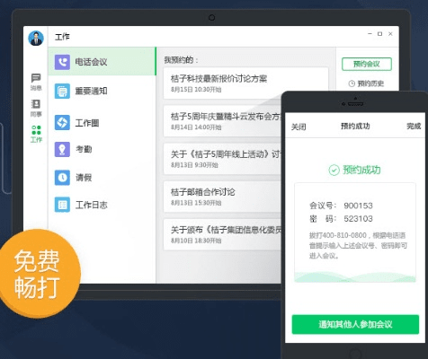Open the 预约历史 link
The height and width of the screenshot is (359, 428).
(x=366, y=83)
